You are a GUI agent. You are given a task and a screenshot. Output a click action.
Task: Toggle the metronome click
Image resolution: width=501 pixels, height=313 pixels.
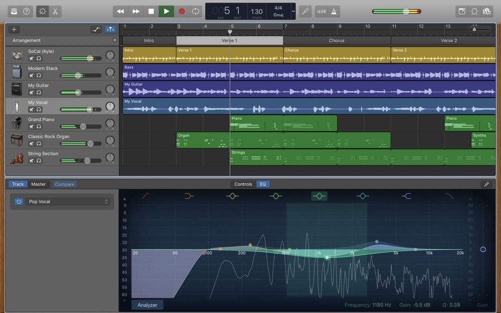pyautogui.click(x=333, y=11)
